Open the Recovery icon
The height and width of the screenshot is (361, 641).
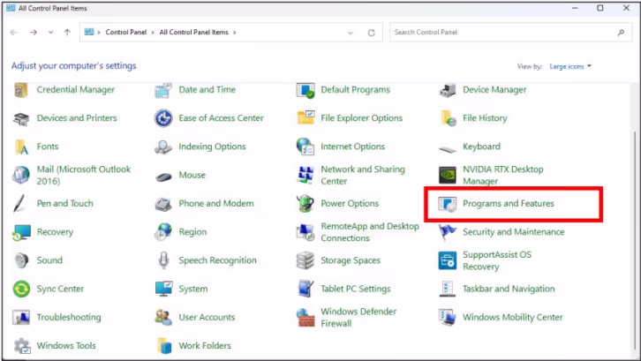click(x=21, y=232)
